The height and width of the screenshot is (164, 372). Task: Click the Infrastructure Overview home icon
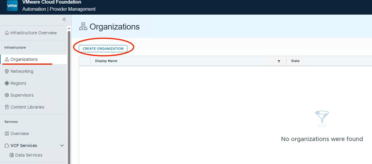pyautogui.click(x=7, y=33)
